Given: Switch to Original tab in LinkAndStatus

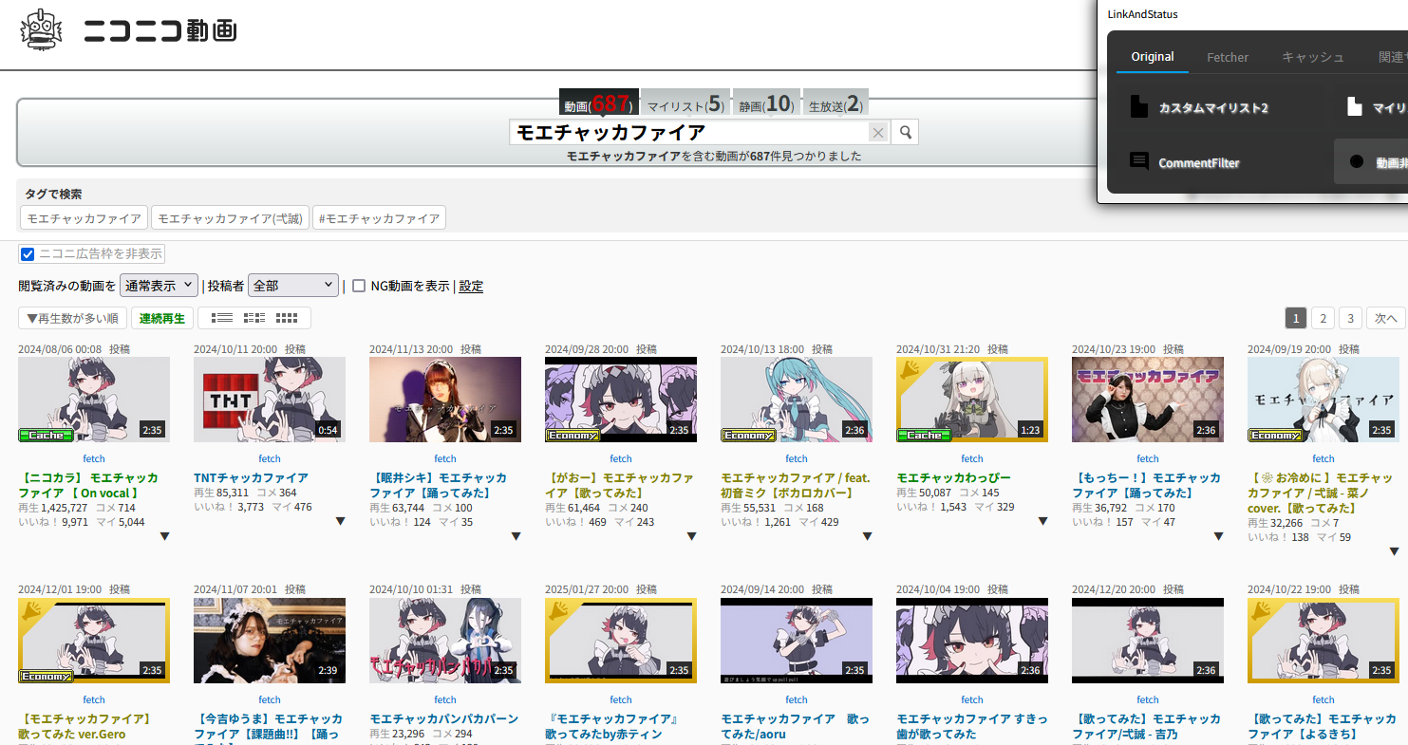Looking at the screenshot, I should (1153, 57).
